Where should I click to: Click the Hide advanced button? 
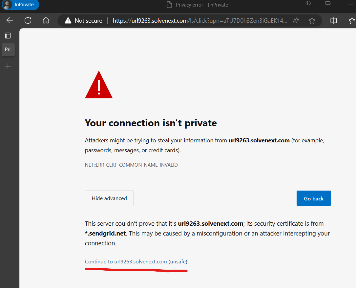(109, 198)
